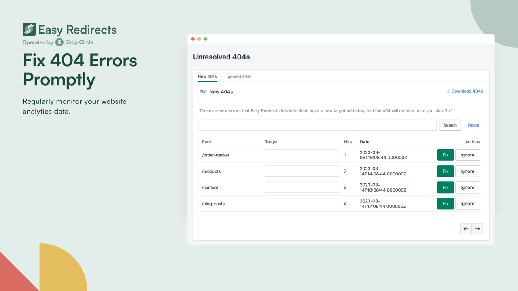The image size is (518, 291).
Task: Ignore the /products 404 error
Action: click(x=467, y=171)
